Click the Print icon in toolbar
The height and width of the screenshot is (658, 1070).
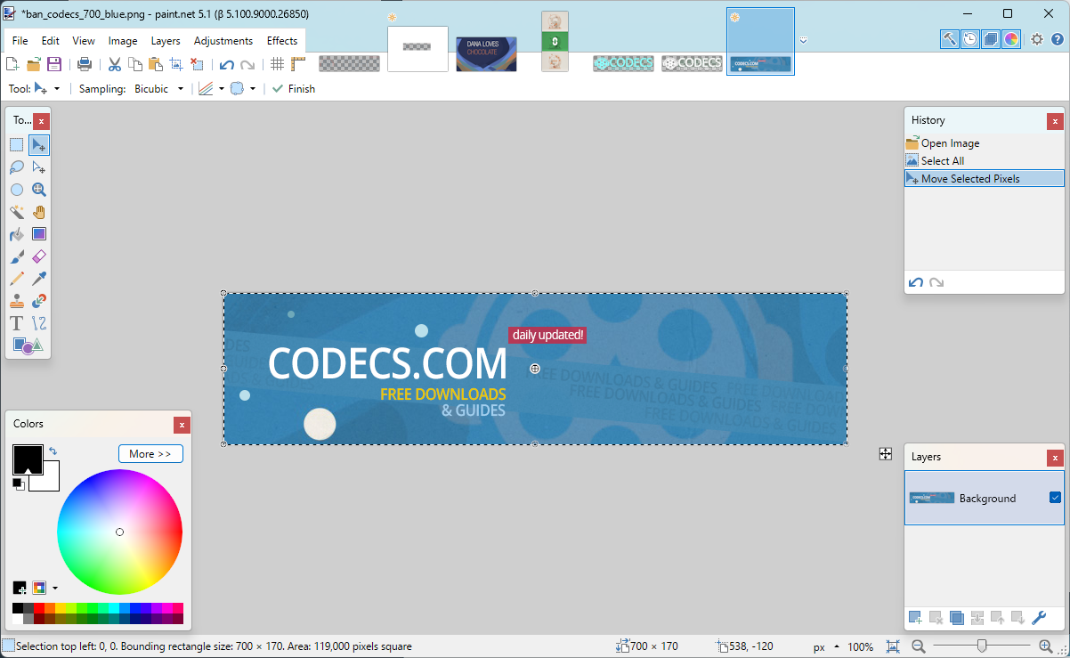coord(85,64)
